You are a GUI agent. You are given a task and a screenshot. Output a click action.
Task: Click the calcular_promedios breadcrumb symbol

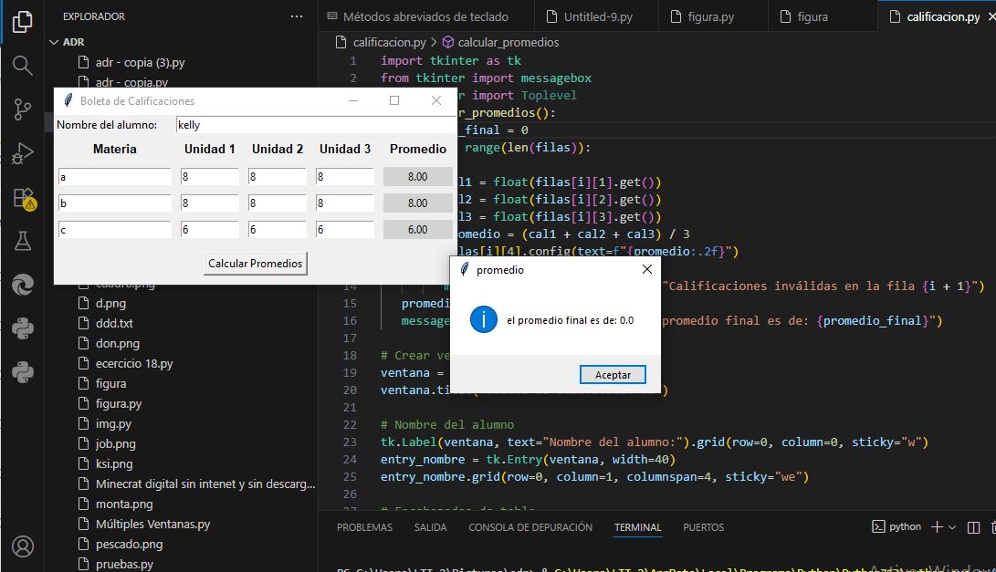pyautogui.click(x=508, y=42)
